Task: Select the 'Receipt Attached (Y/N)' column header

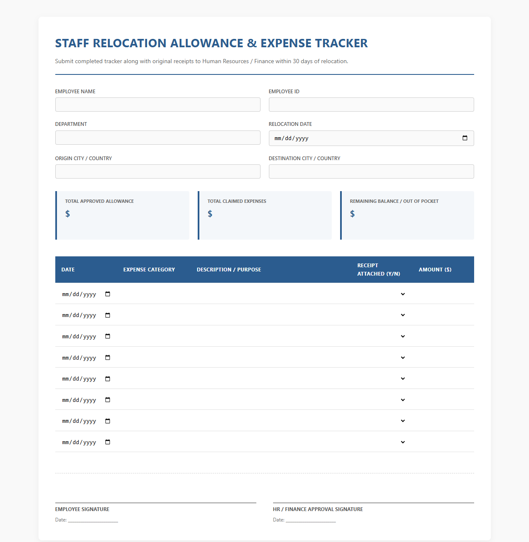Action: point(379,270)
